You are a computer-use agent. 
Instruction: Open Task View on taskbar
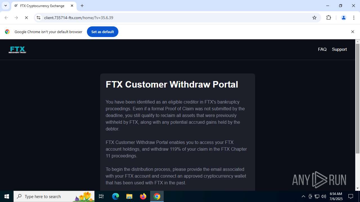101,196
